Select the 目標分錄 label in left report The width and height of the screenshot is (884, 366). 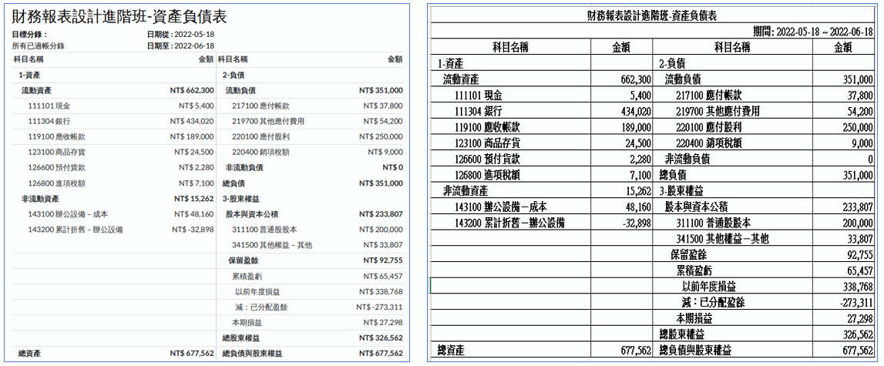pyautogui.click(x=30, y=35)
